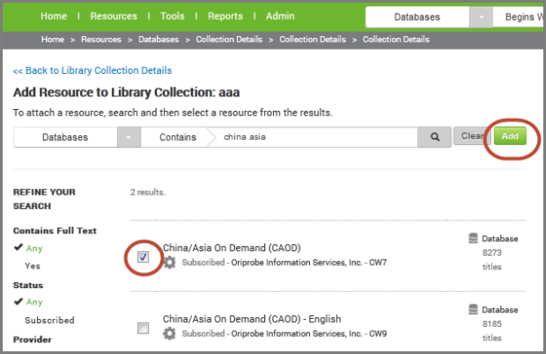
Task: Select Any under Contains Full Text
Action: click(x=34, y=249)
